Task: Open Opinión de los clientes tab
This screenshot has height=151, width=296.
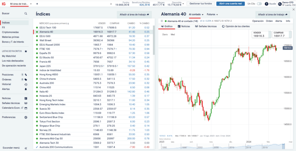Action: click(x=236, y=26)
